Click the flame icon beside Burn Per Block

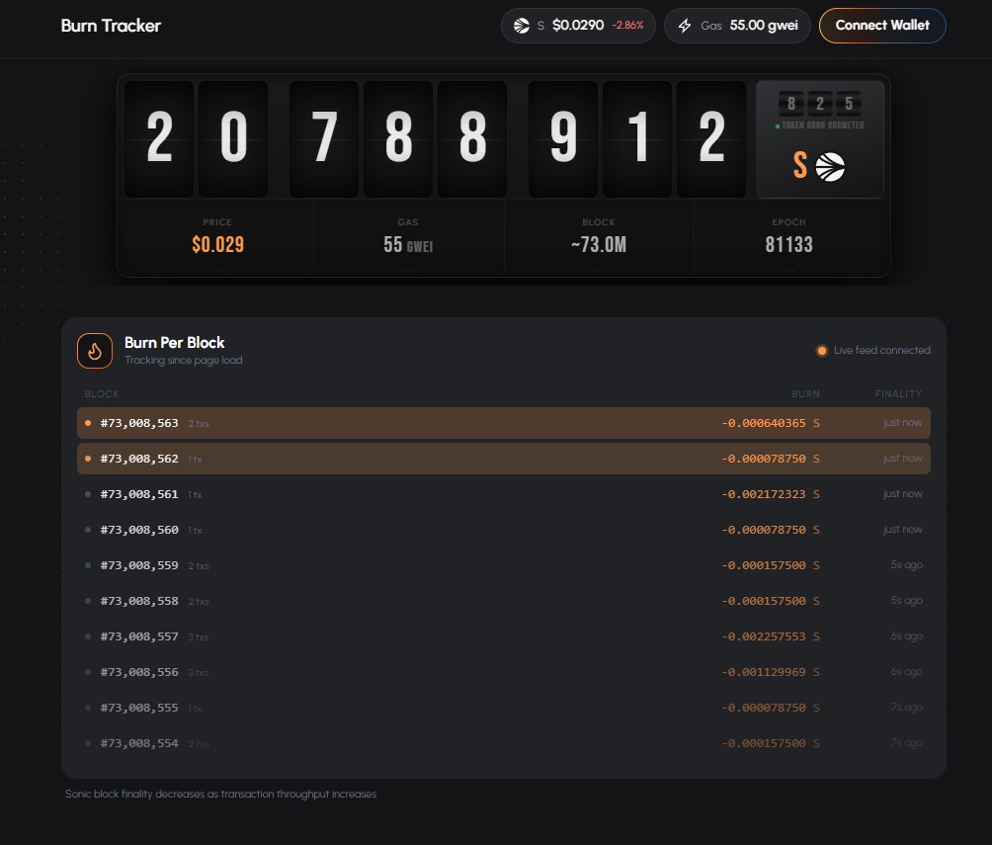point(95,351)
